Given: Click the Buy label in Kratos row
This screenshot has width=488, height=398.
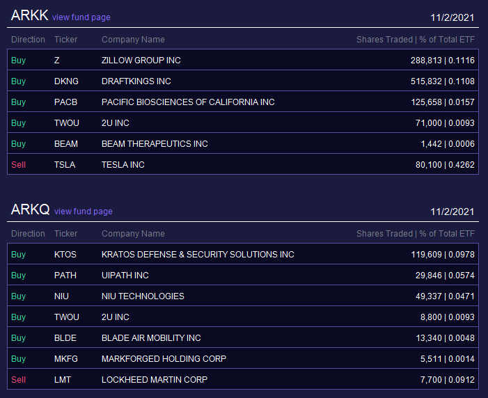Looking at the screenshot, I should tap(18, 255).
